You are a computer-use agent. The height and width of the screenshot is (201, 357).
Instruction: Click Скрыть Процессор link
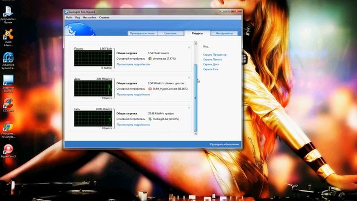[x=215, y=55]
